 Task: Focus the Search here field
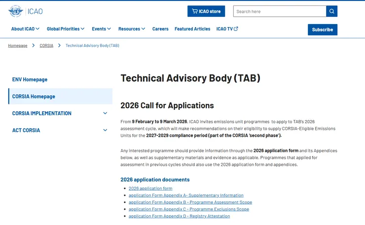pyautogui.click(x=280, y=11)
